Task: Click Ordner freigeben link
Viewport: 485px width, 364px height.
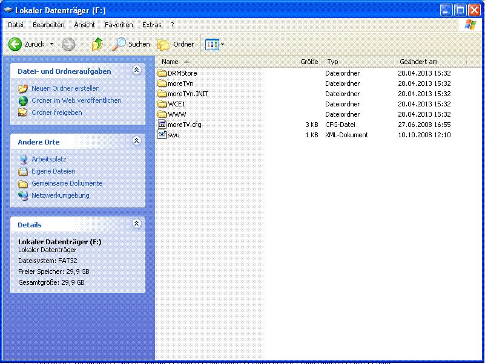Action: pos(57,112)
